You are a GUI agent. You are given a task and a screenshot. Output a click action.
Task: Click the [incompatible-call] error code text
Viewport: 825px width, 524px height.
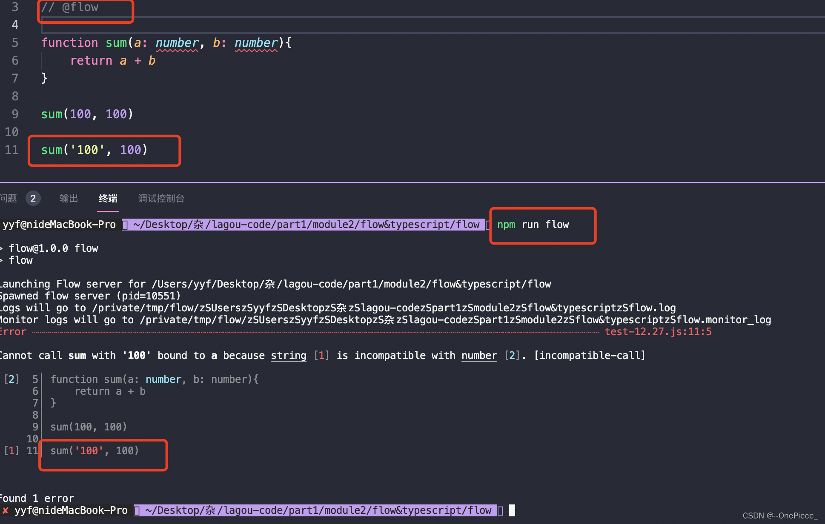tap(590, 356)
